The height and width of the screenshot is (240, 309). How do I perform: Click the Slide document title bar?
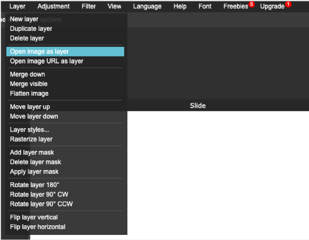click(198, 106)
